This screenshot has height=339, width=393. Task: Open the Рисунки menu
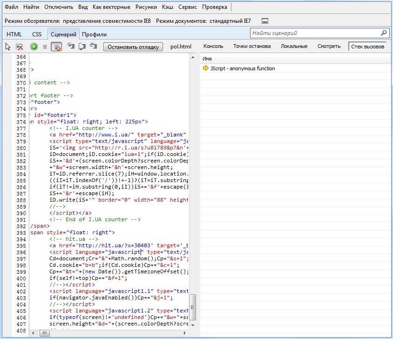146,7
